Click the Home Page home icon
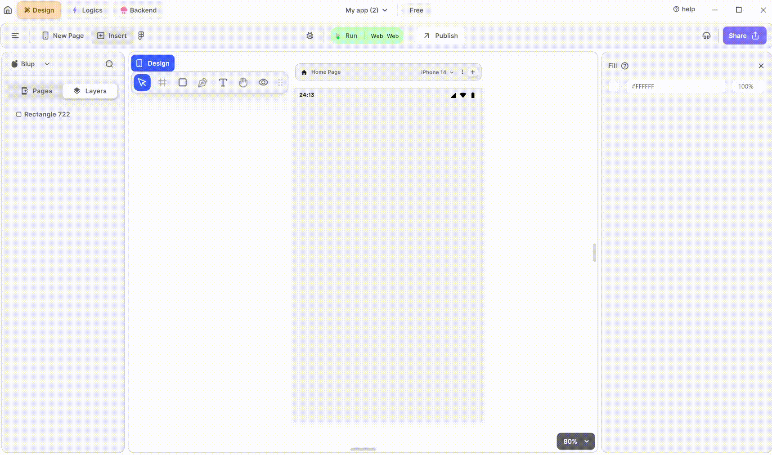Viewport: 772px width, 455px height. click(304, 72)
